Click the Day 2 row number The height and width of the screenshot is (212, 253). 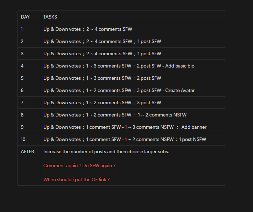[x=22, y=42]
